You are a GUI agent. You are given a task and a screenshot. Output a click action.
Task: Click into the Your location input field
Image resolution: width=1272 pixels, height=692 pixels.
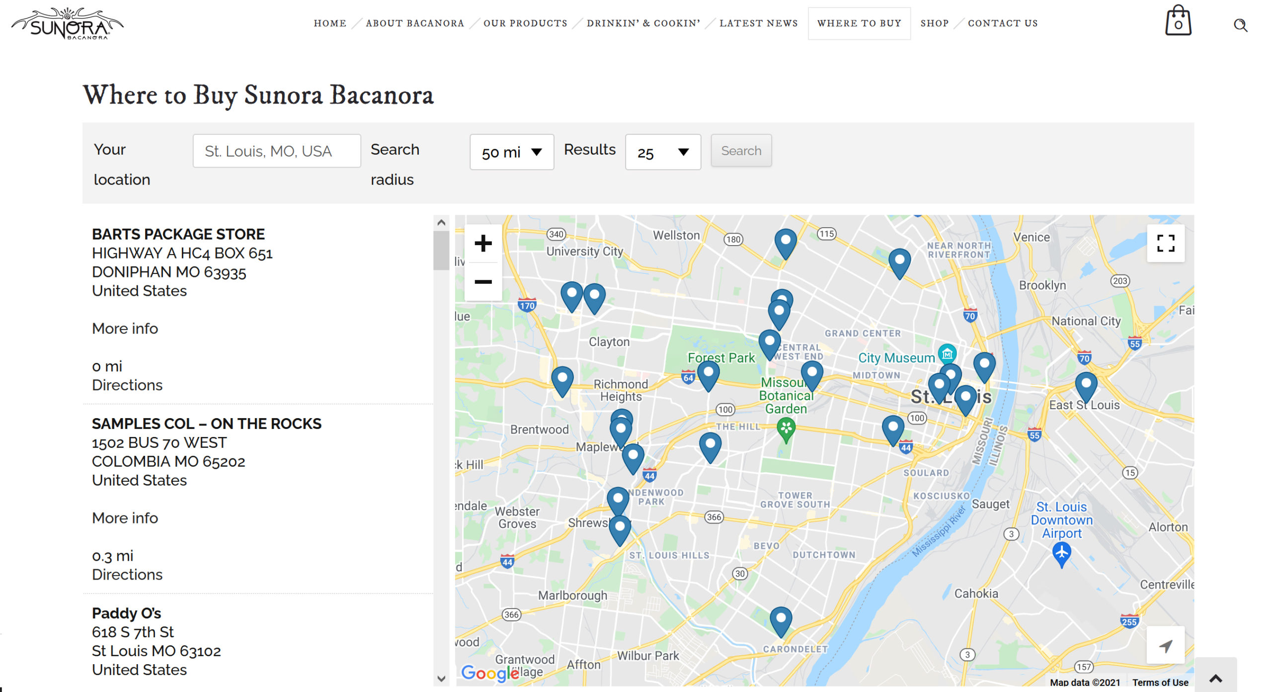277,151
